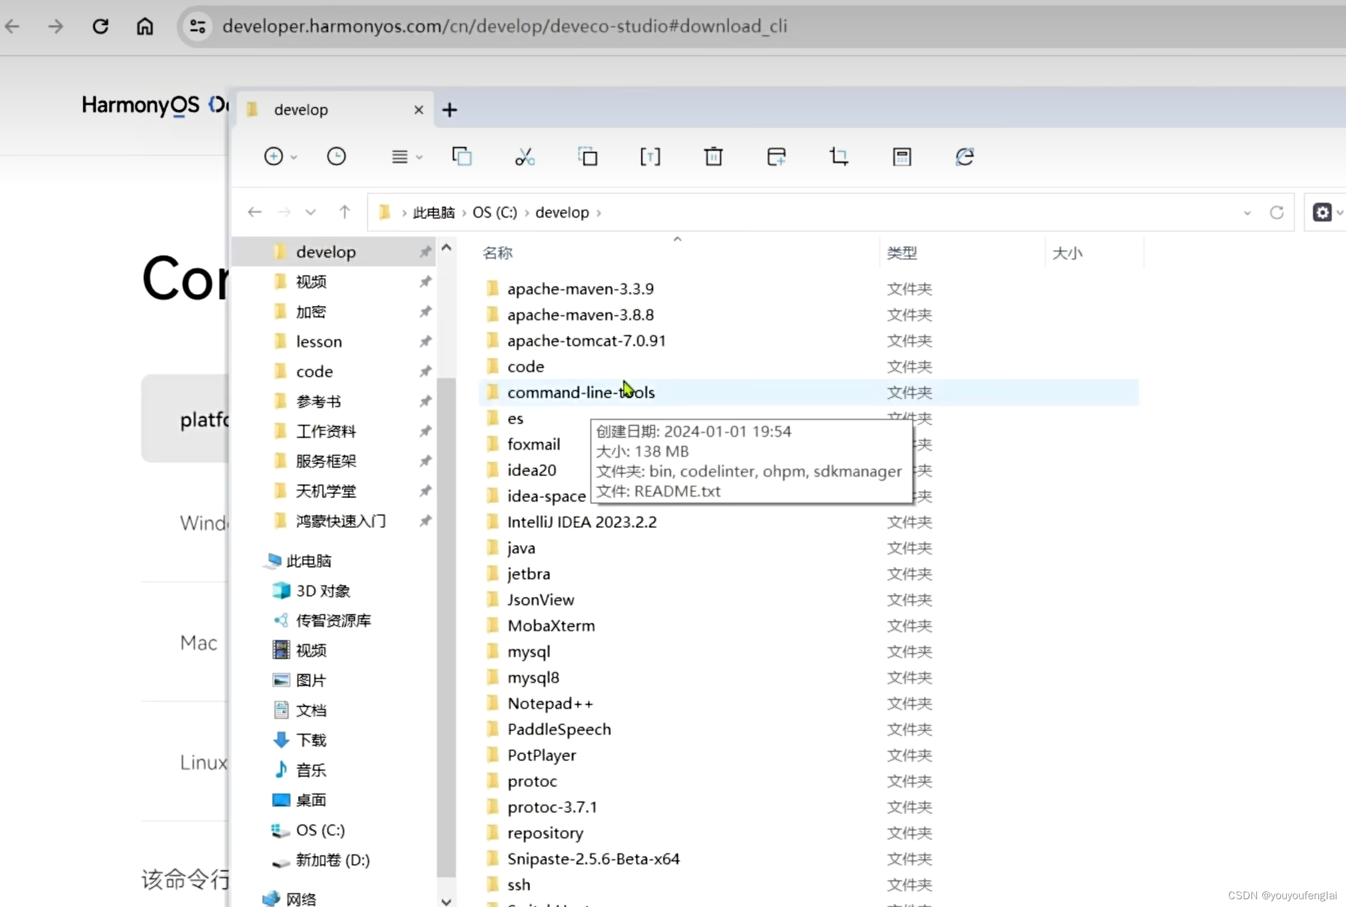The image size is (1346, 907).
Task: Unpin the lesson quick access folder
Action: pyautogui.click(x=425, y=341)
